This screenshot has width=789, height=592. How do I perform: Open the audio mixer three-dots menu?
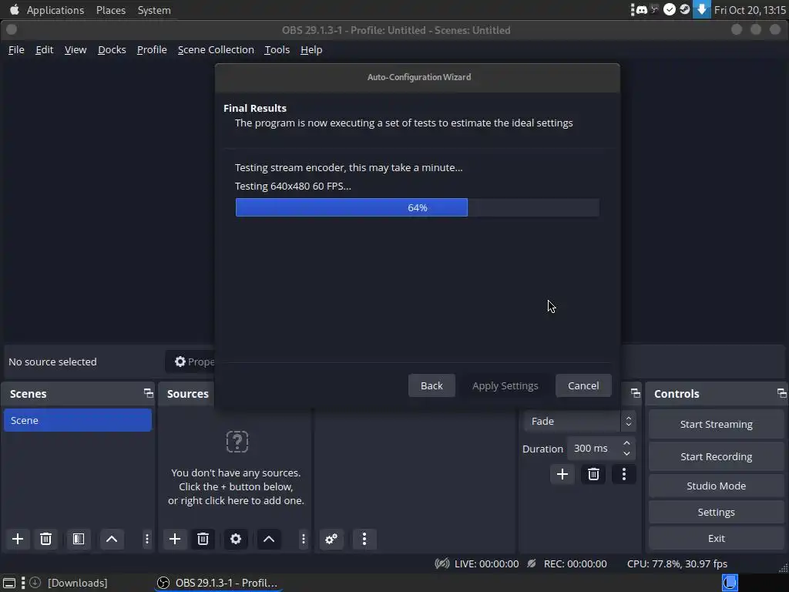click(364, 539)
